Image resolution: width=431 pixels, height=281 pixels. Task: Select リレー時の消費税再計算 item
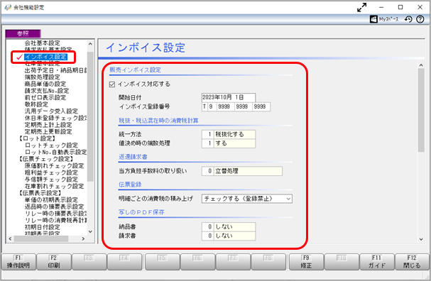point(56,220)
